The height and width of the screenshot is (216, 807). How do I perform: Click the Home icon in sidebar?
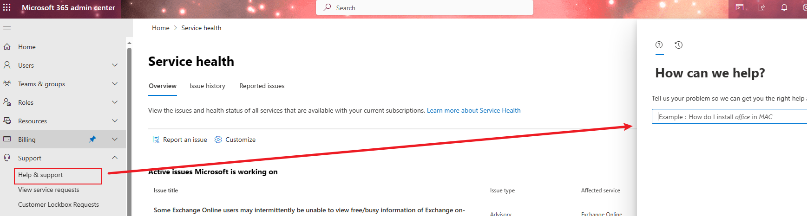click(7, 47)
